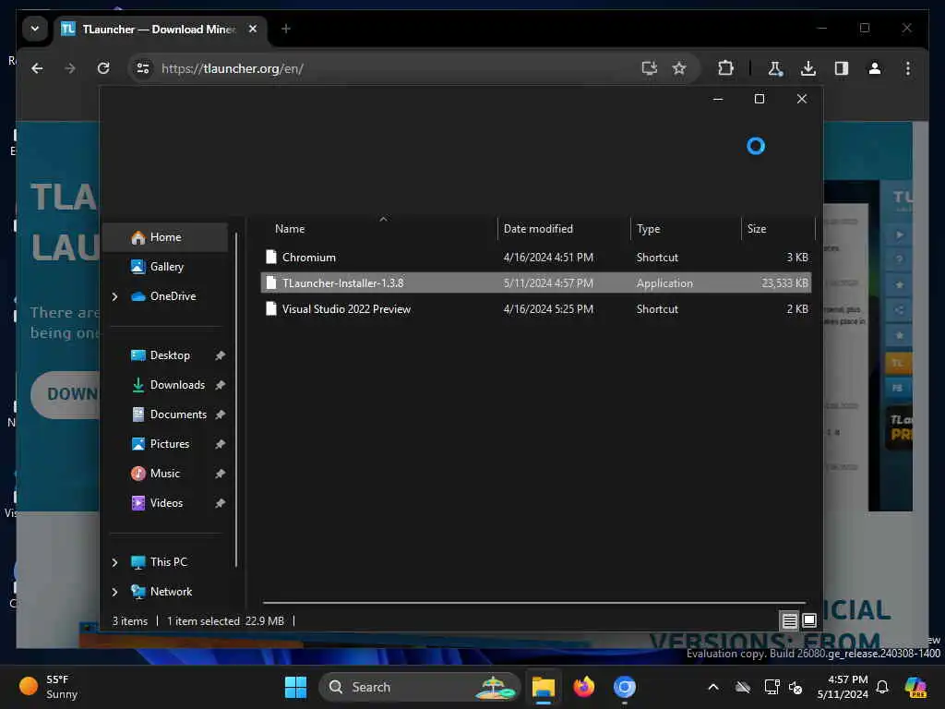This screenshot has width=945, height=709.
Task: Switch to Chromium taskbar icon
Action: [x=625, y=687]
